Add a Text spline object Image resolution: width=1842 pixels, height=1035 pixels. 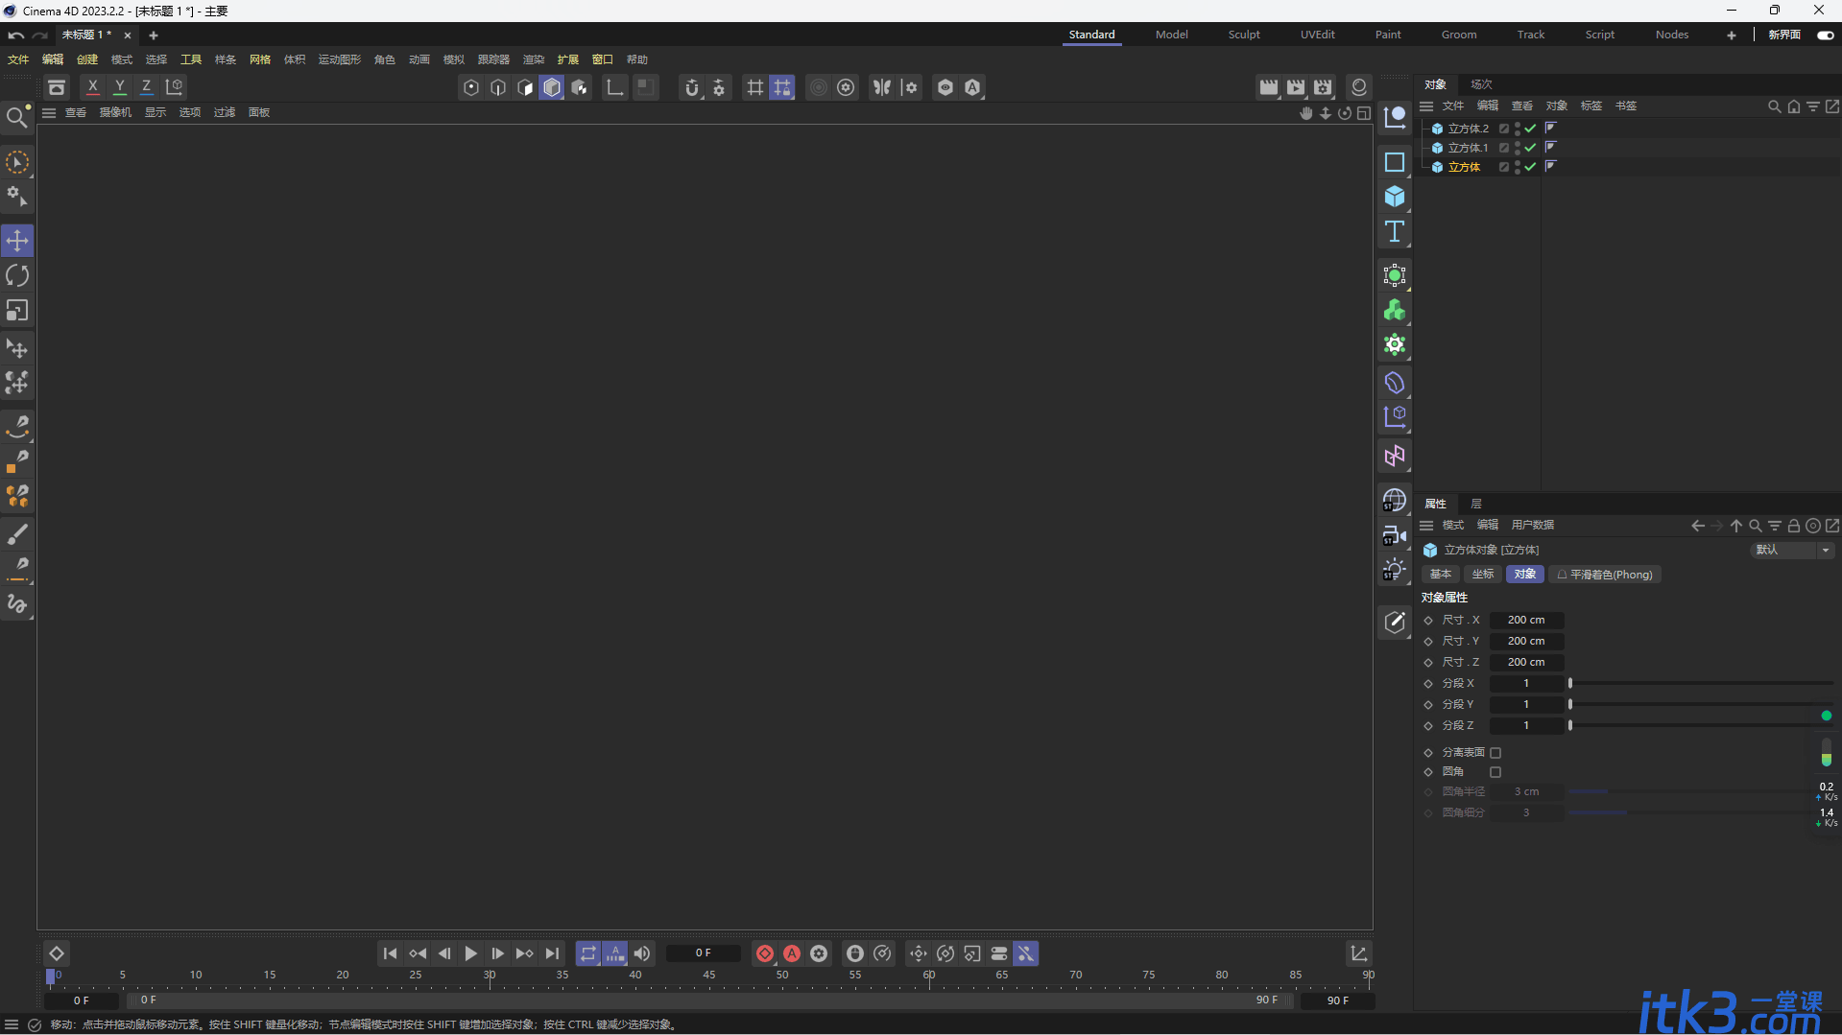click(1395, 231)
